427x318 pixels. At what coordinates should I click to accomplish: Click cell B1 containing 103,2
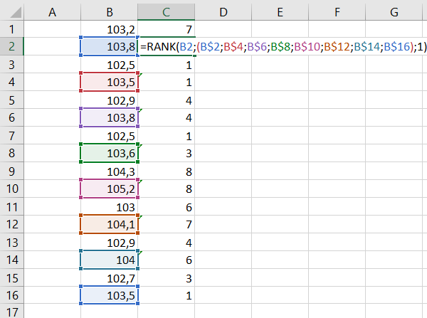tap(110, 29)
